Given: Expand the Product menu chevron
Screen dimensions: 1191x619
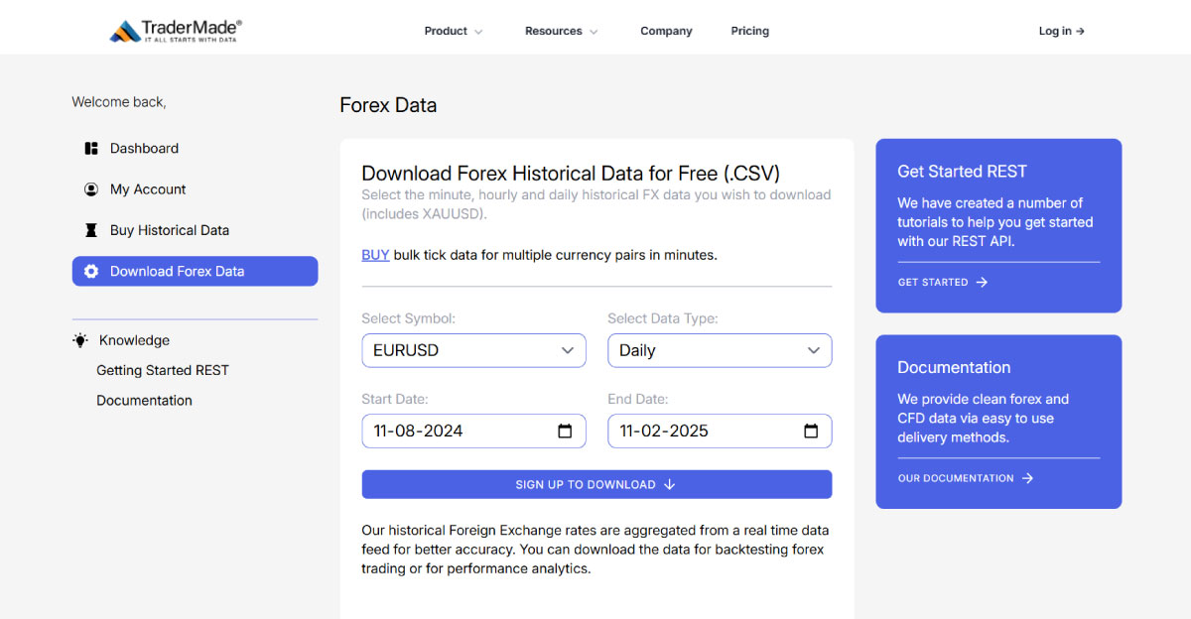Looking at the screenshot, I should pyautogui.click(x=478, y=32).
